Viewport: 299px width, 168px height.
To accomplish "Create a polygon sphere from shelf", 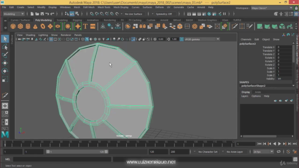I will tap(13, 26).
